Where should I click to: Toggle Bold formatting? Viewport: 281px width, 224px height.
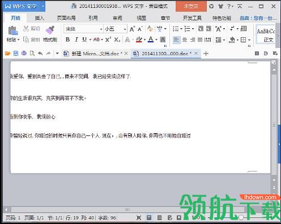point(67,39)
